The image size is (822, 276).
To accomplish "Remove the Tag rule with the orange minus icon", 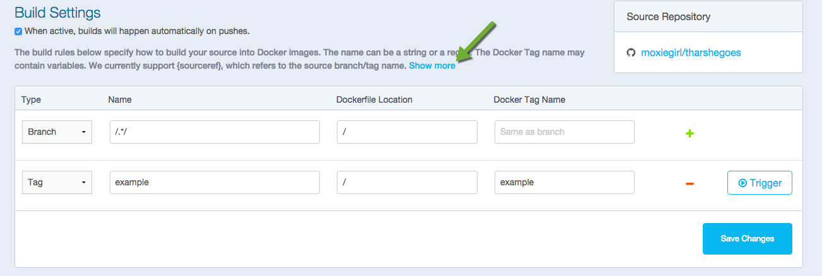I will click(x=690, y=183).
